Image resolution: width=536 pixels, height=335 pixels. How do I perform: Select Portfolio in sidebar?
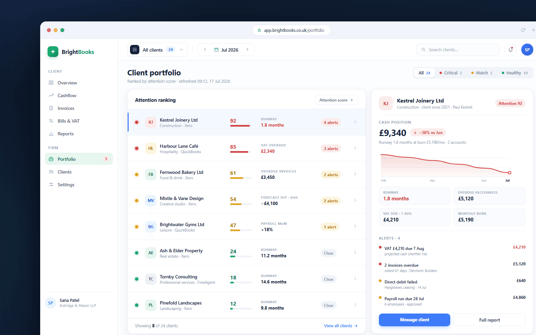79,159
